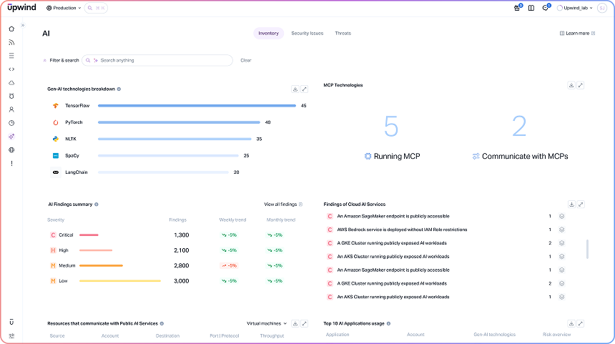The height and width of the screenshot is (344, 615).
Task: Click first Amazon SageMaker endpoint publicly accessible finding
Action: tap(393, 216)
